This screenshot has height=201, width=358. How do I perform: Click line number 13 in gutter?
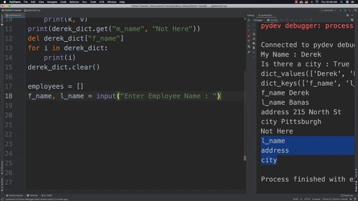click(x=9, y=48)
